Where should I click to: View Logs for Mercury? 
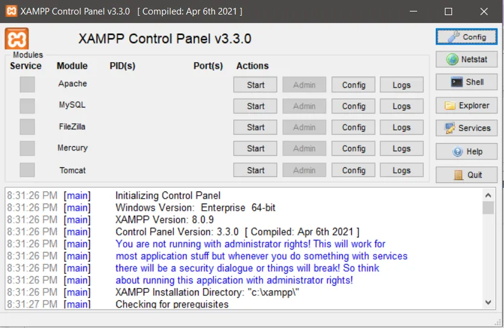tap(401, 149)
